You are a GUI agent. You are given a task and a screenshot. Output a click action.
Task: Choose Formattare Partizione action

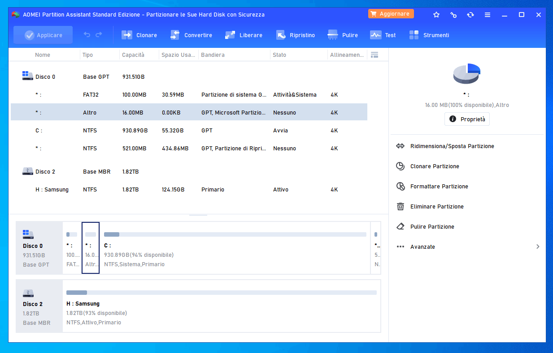439,186
